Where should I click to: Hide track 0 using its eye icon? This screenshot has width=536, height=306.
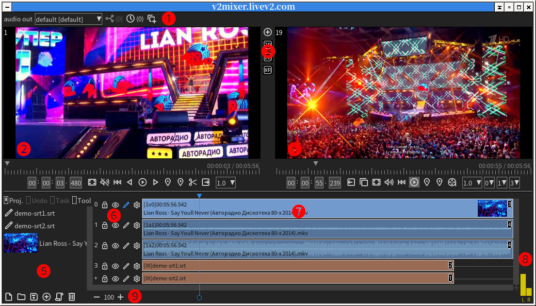click(115, 205)
